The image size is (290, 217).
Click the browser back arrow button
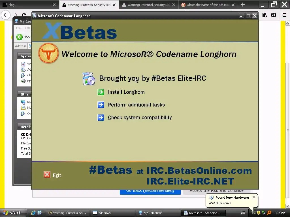(x=6, y=15)
